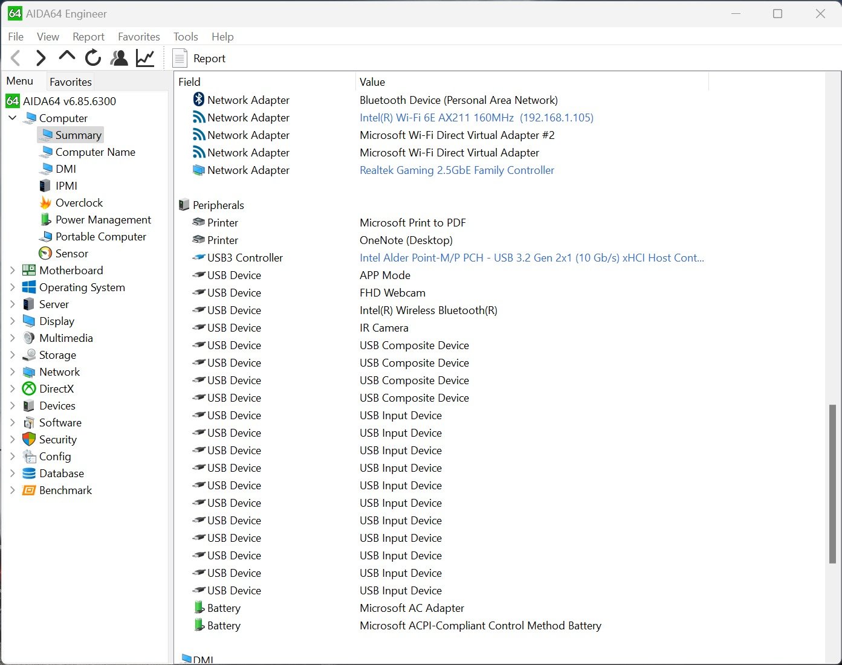Viewport: 842px width, 665px height.
Task: Click Microsoft Wi-Fi Direct Virtual Adapter #2
Action: click(457, 135)
